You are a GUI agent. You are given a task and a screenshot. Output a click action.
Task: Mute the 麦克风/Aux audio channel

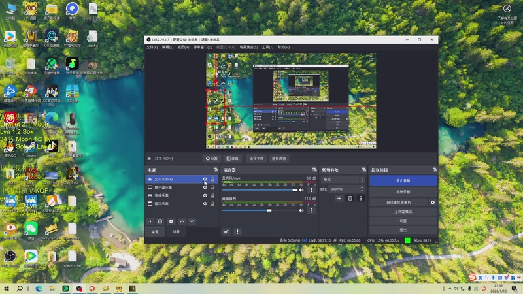click(301, 190)
